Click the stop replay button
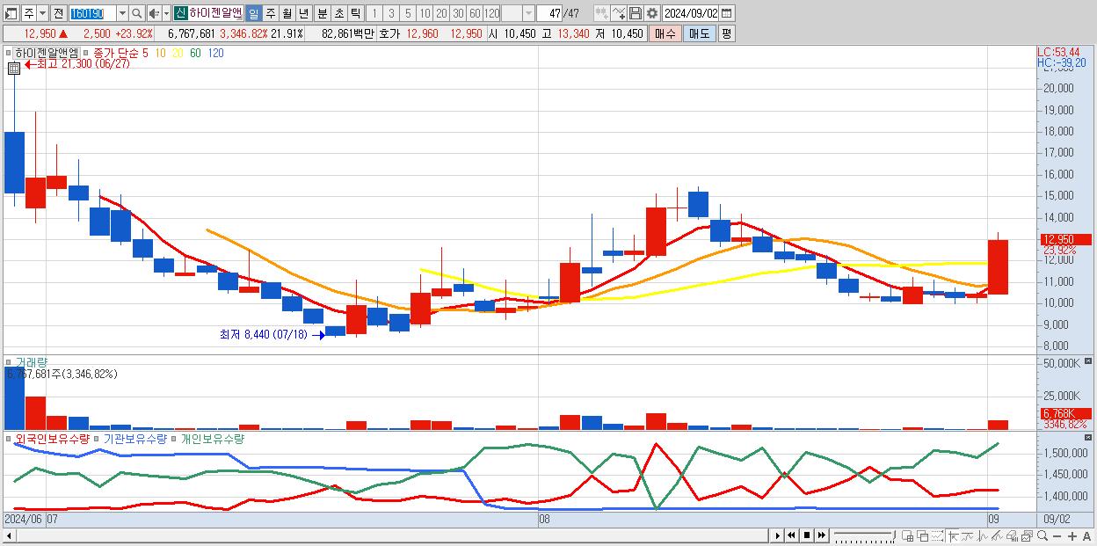 (807, 535)
